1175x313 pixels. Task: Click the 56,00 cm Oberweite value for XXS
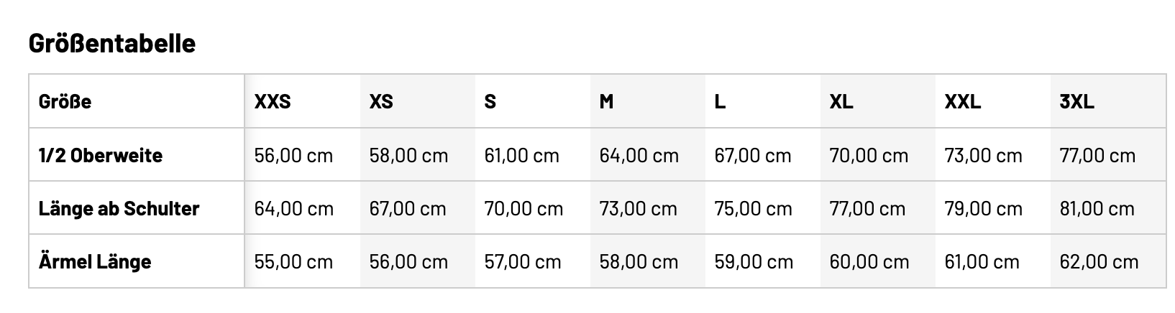tap(293, 155)
